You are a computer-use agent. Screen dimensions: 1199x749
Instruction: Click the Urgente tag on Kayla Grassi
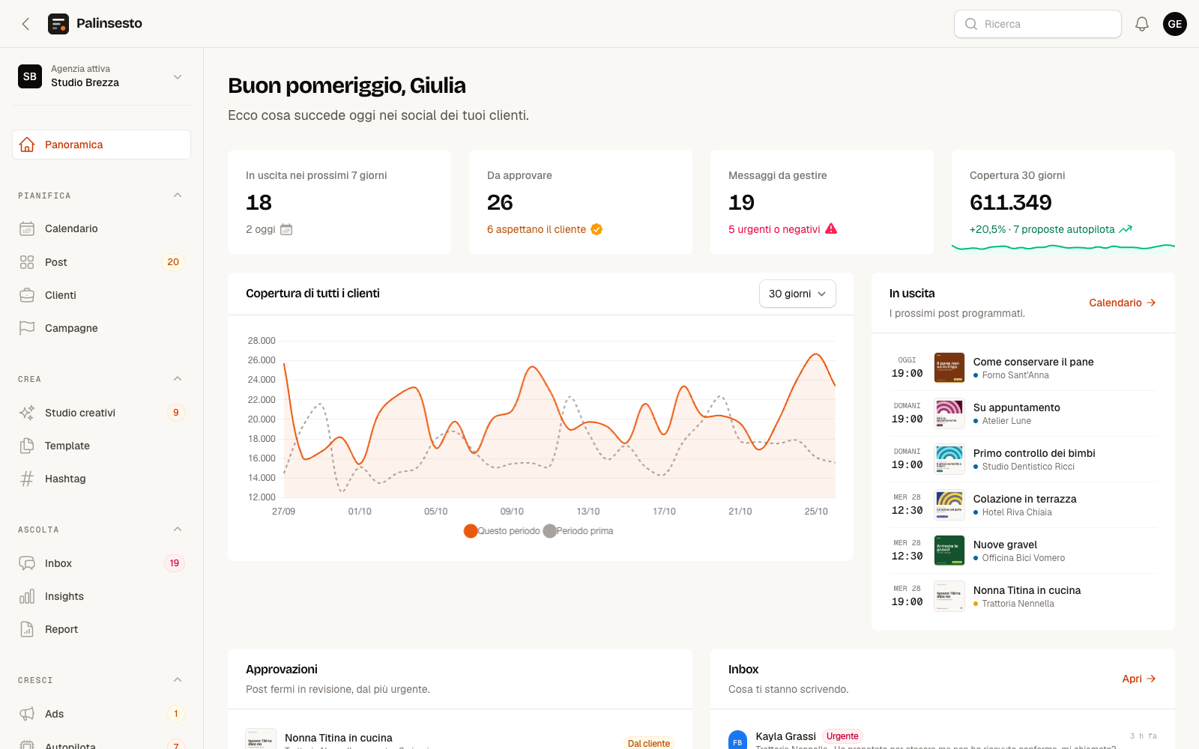point(842,736)
